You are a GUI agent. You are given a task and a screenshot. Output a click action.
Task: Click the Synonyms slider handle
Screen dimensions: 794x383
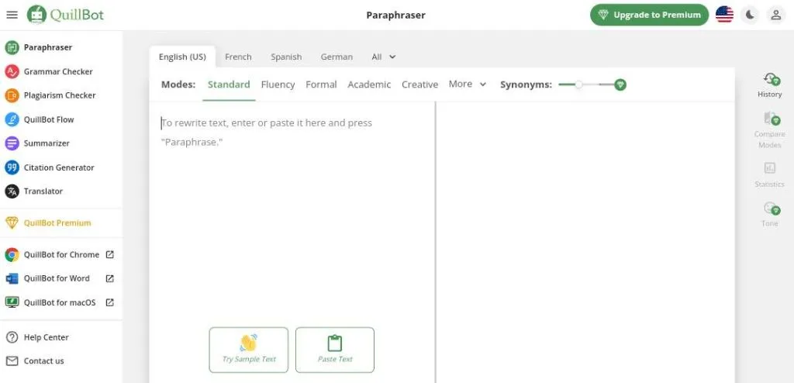(578, 85)
